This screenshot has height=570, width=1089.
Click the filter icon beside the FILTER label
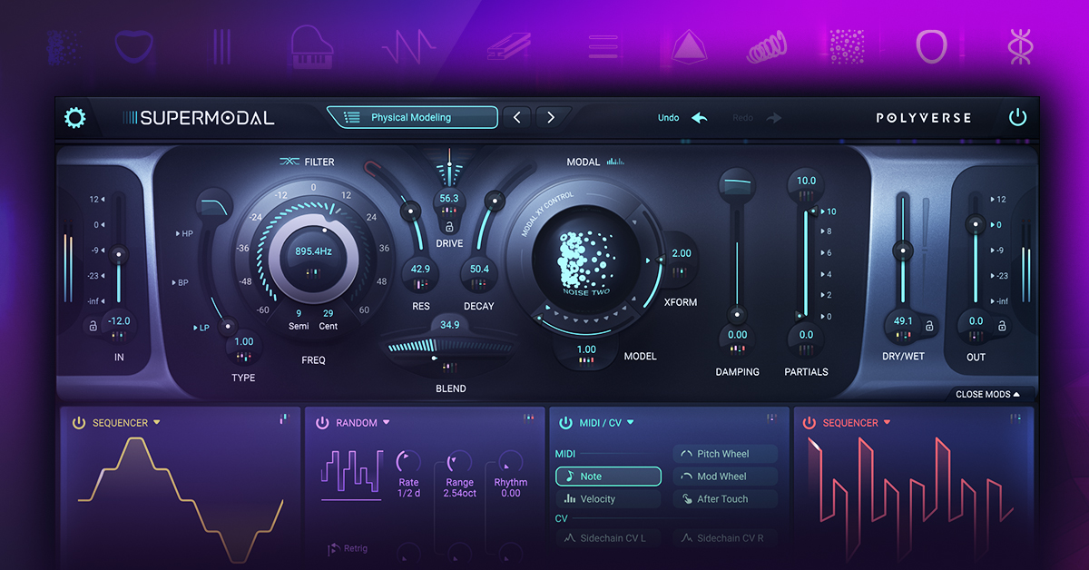[289, 162]
